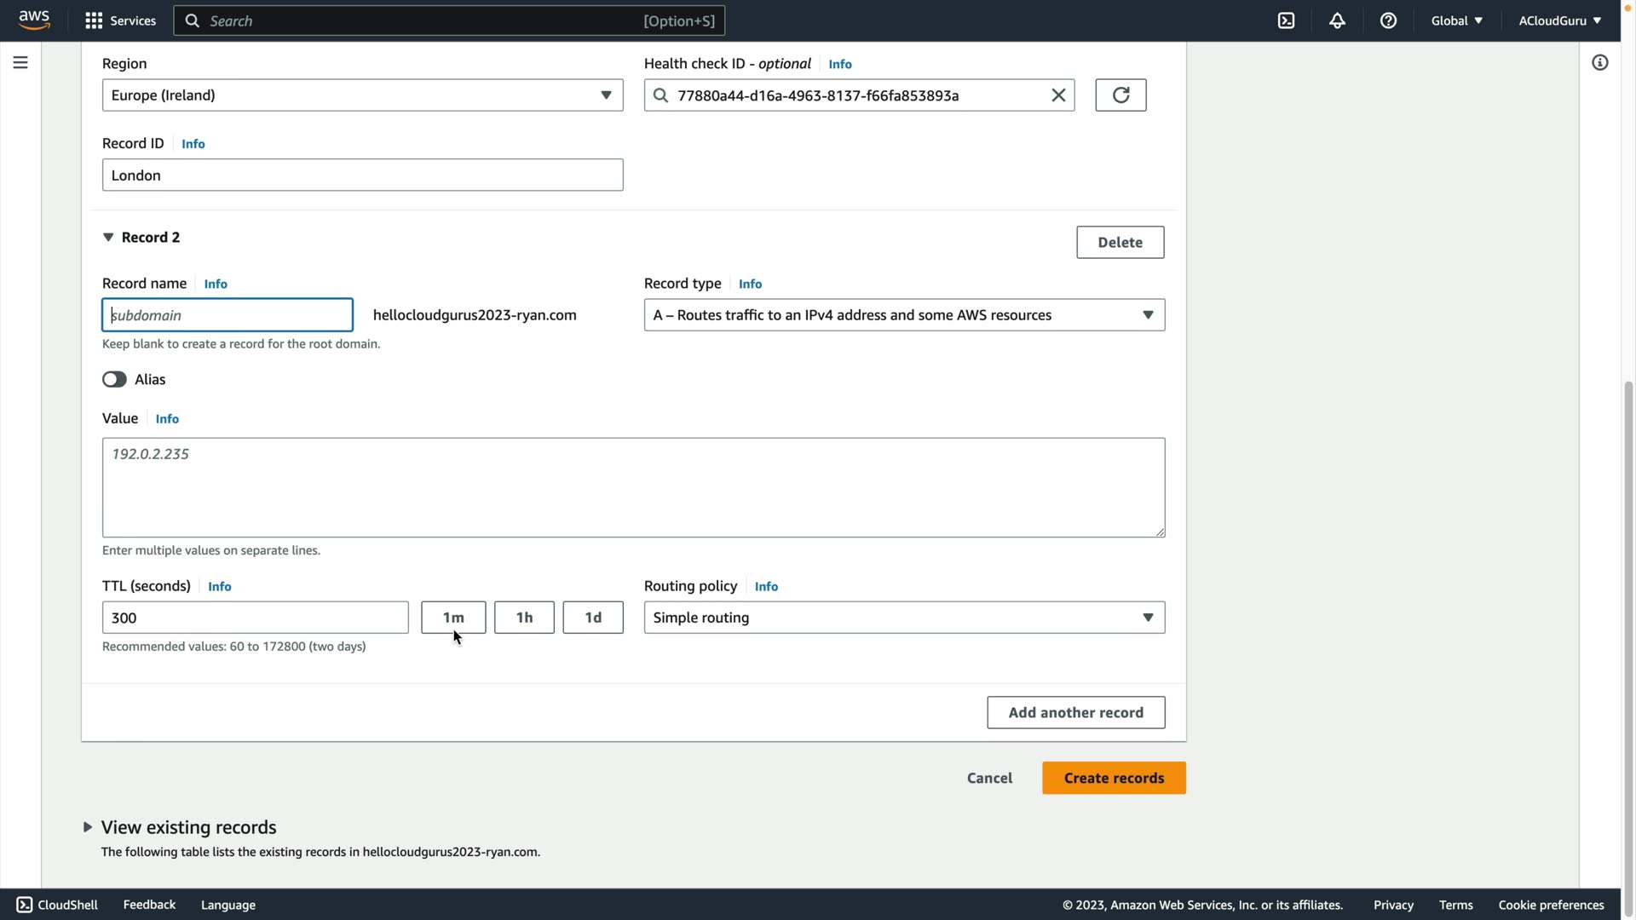Viewport: 1636px width, 920px height.
Task: Open the Services grid menu
Action: 94,20
